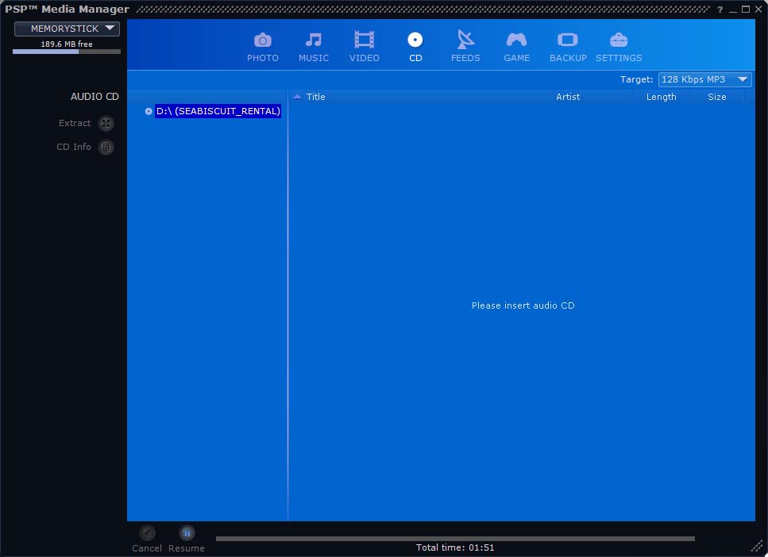Click the CD tab label
The height and width of the screenshot is (557, 768).
(415, 58)
